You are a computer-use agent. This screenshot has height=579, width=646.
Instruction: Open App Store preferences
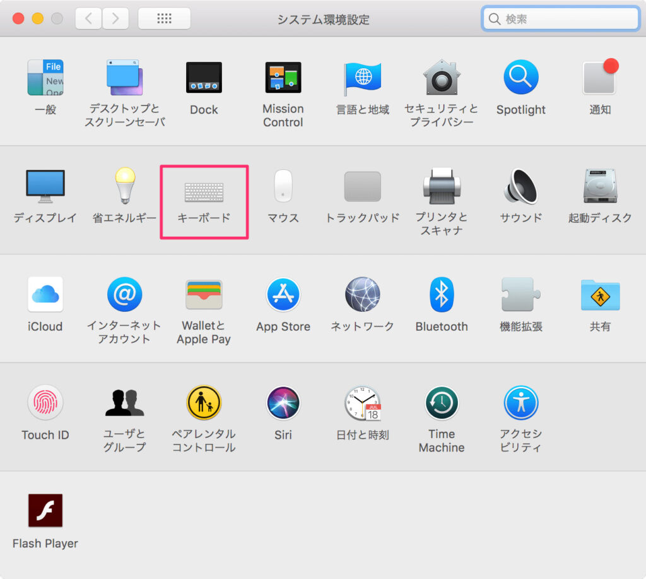(x=283, y=294)
